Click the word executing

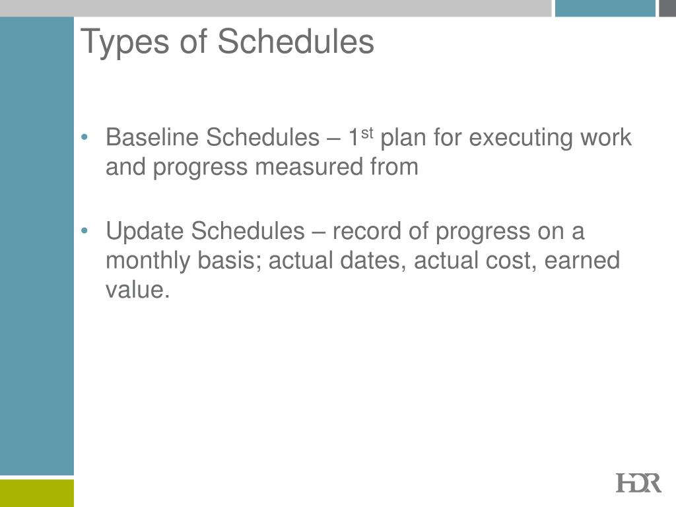point(521,138)
